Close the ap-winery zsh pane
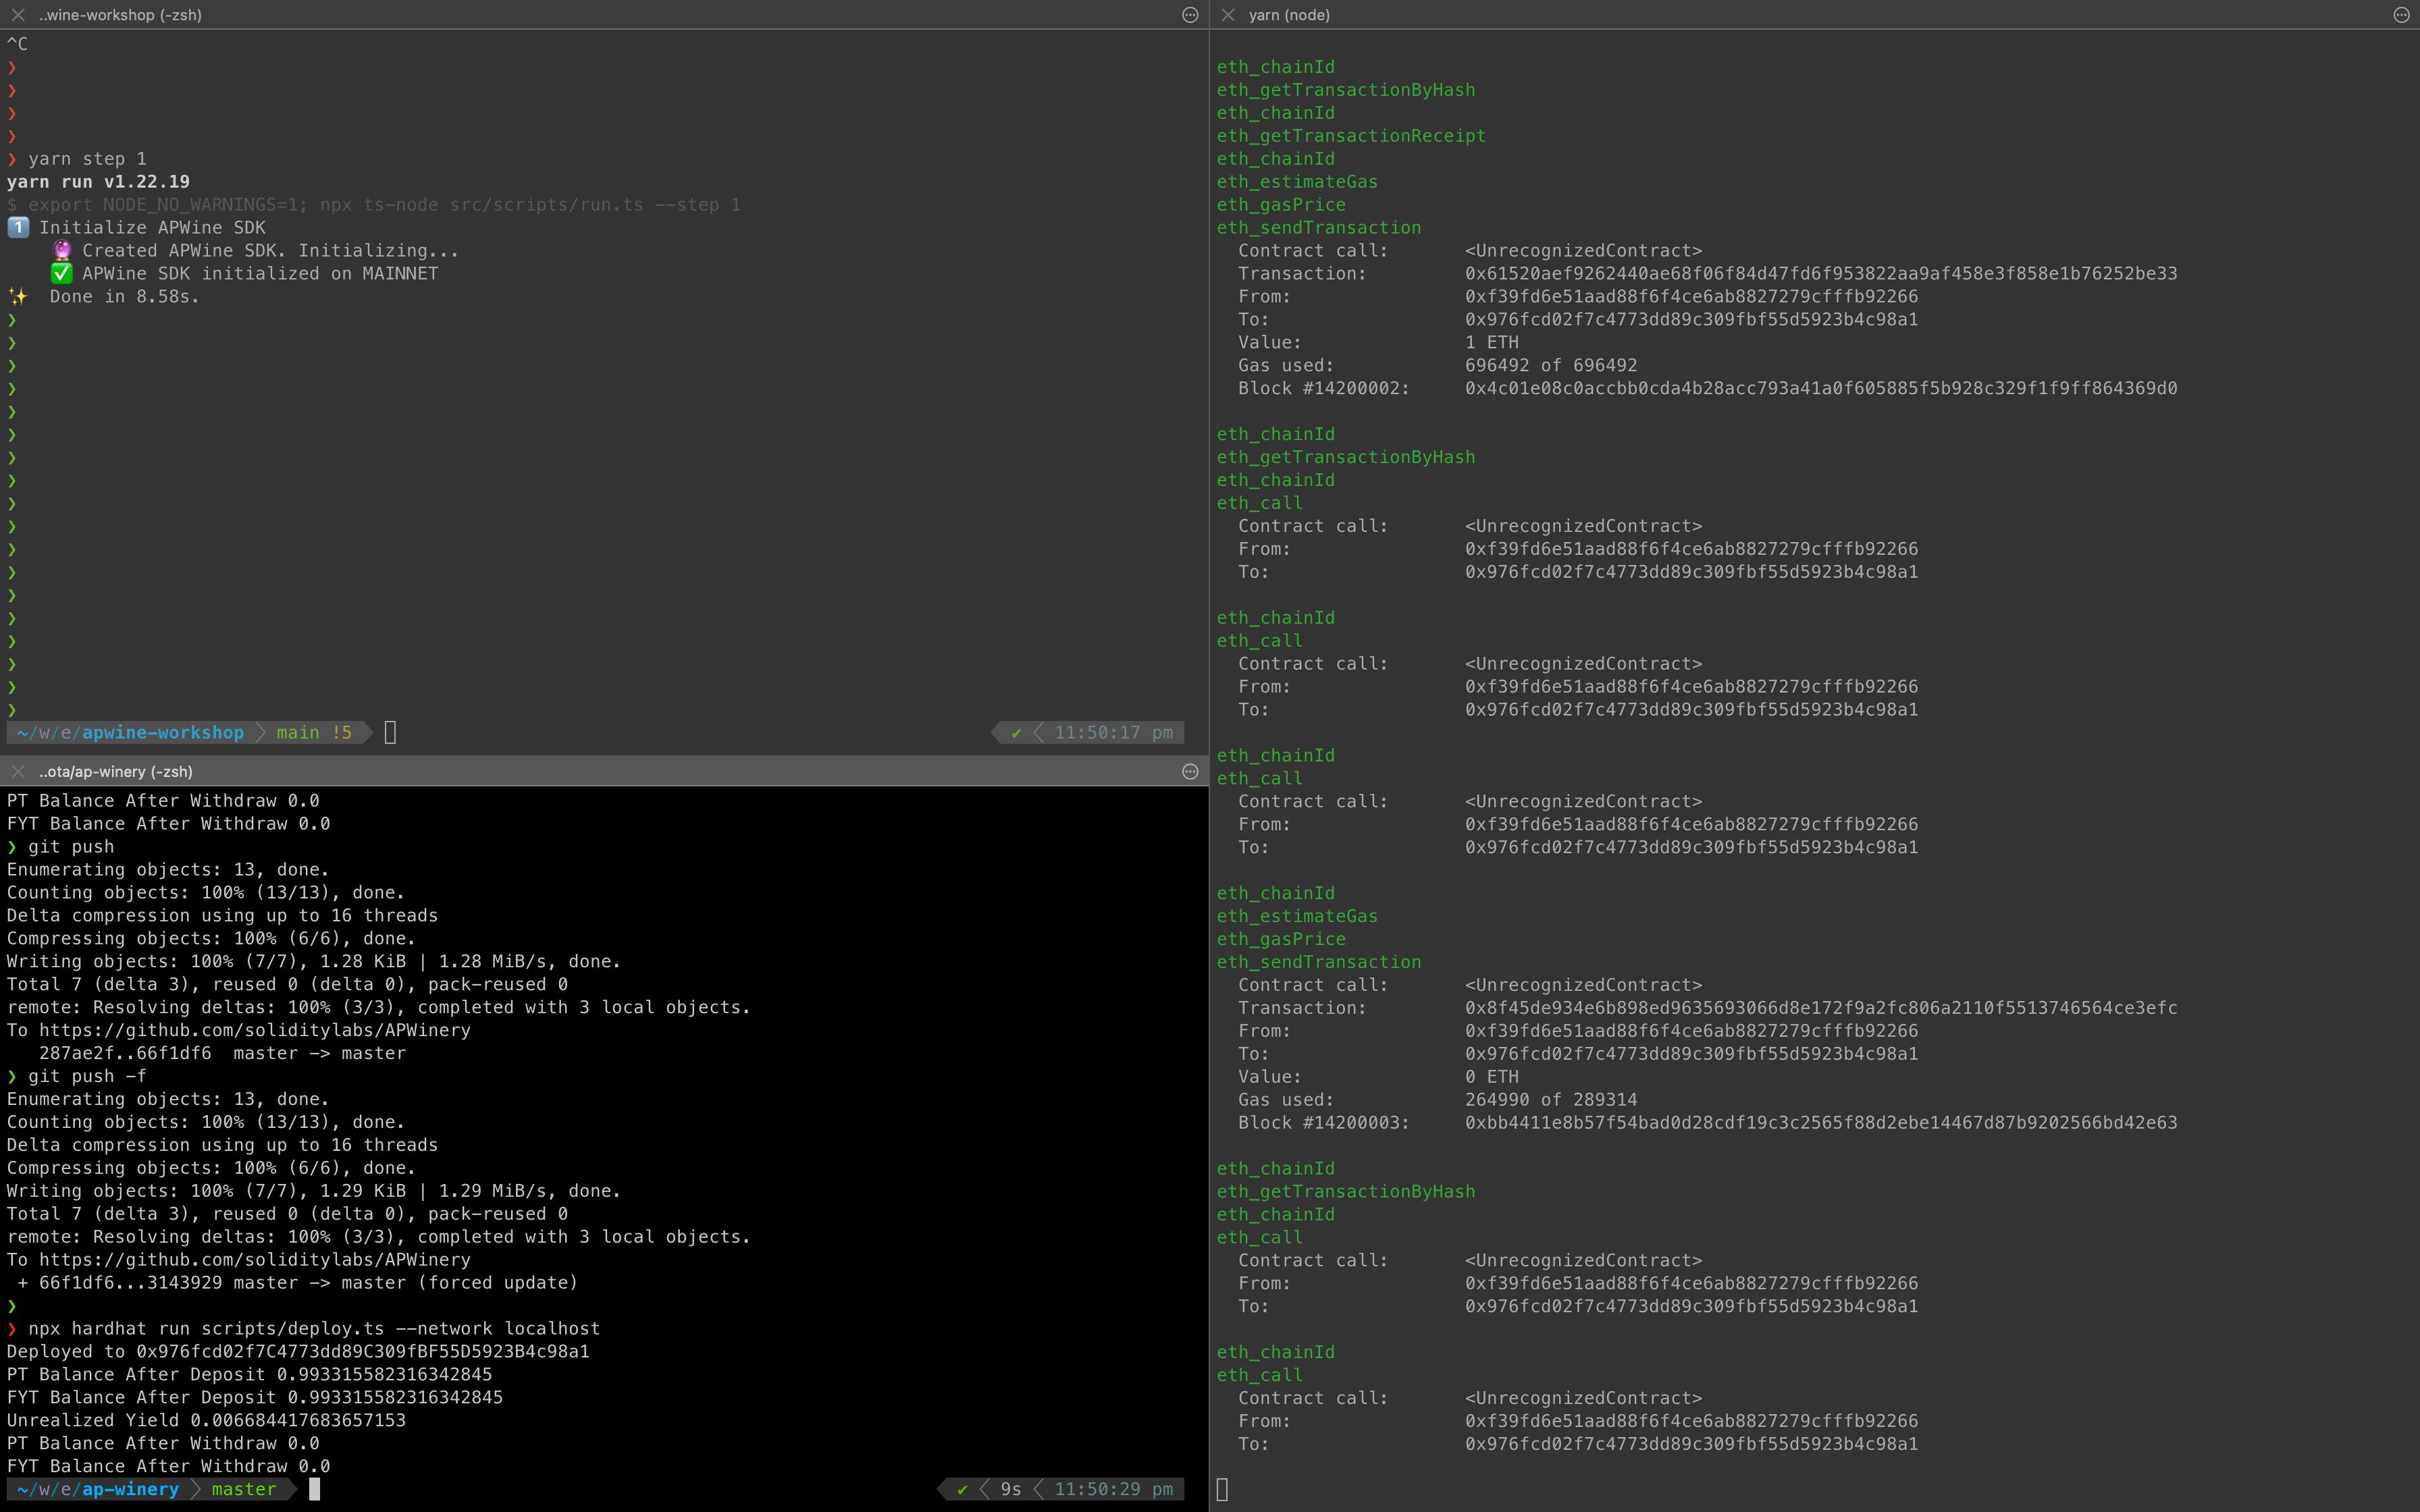The height and width of the screenshot is (1512, 2420). point(18,771)
